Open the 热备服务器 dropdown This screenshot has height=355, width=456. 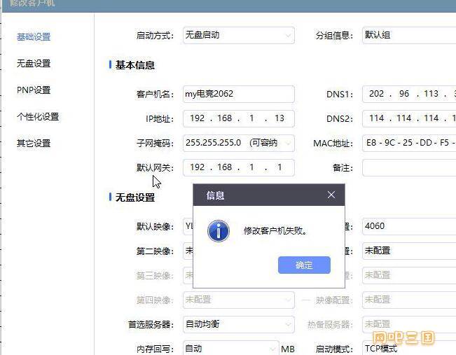[x=409, y=324]
